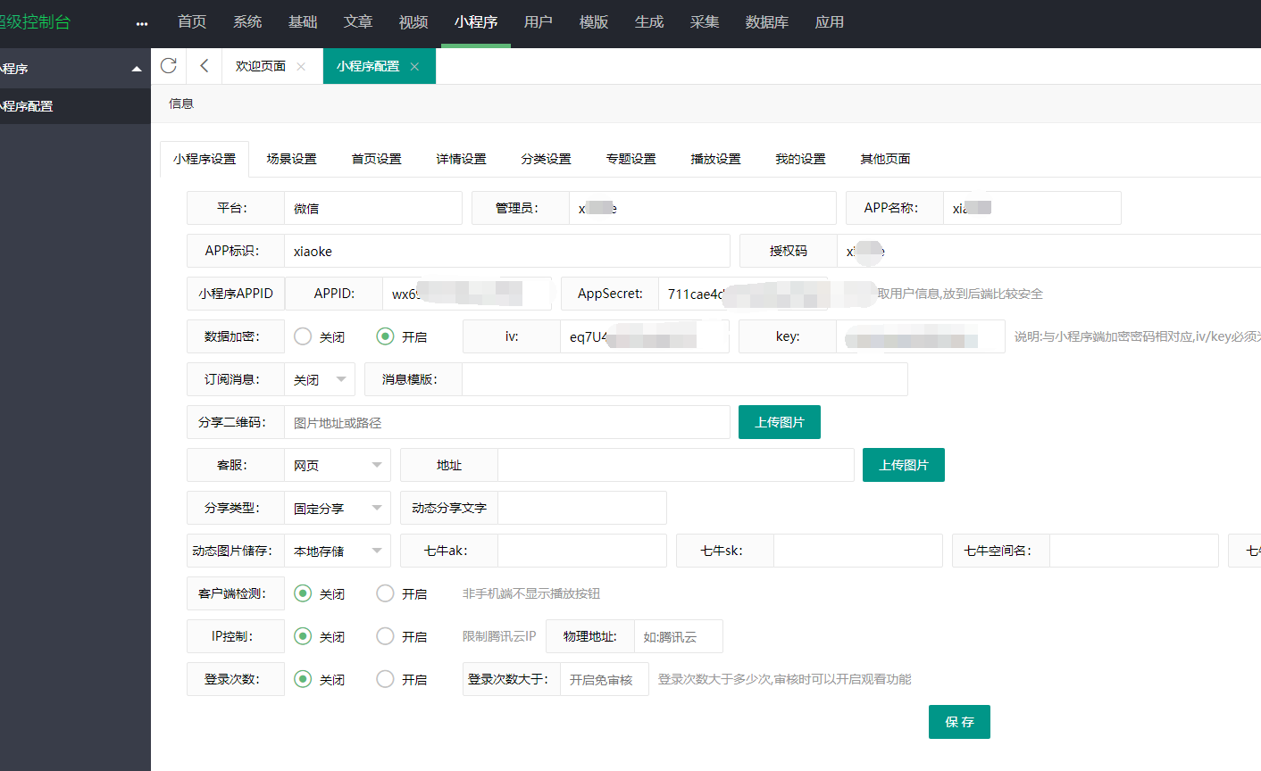Click 开启免审核 in the 登录次数 row

tap(604, 679)
